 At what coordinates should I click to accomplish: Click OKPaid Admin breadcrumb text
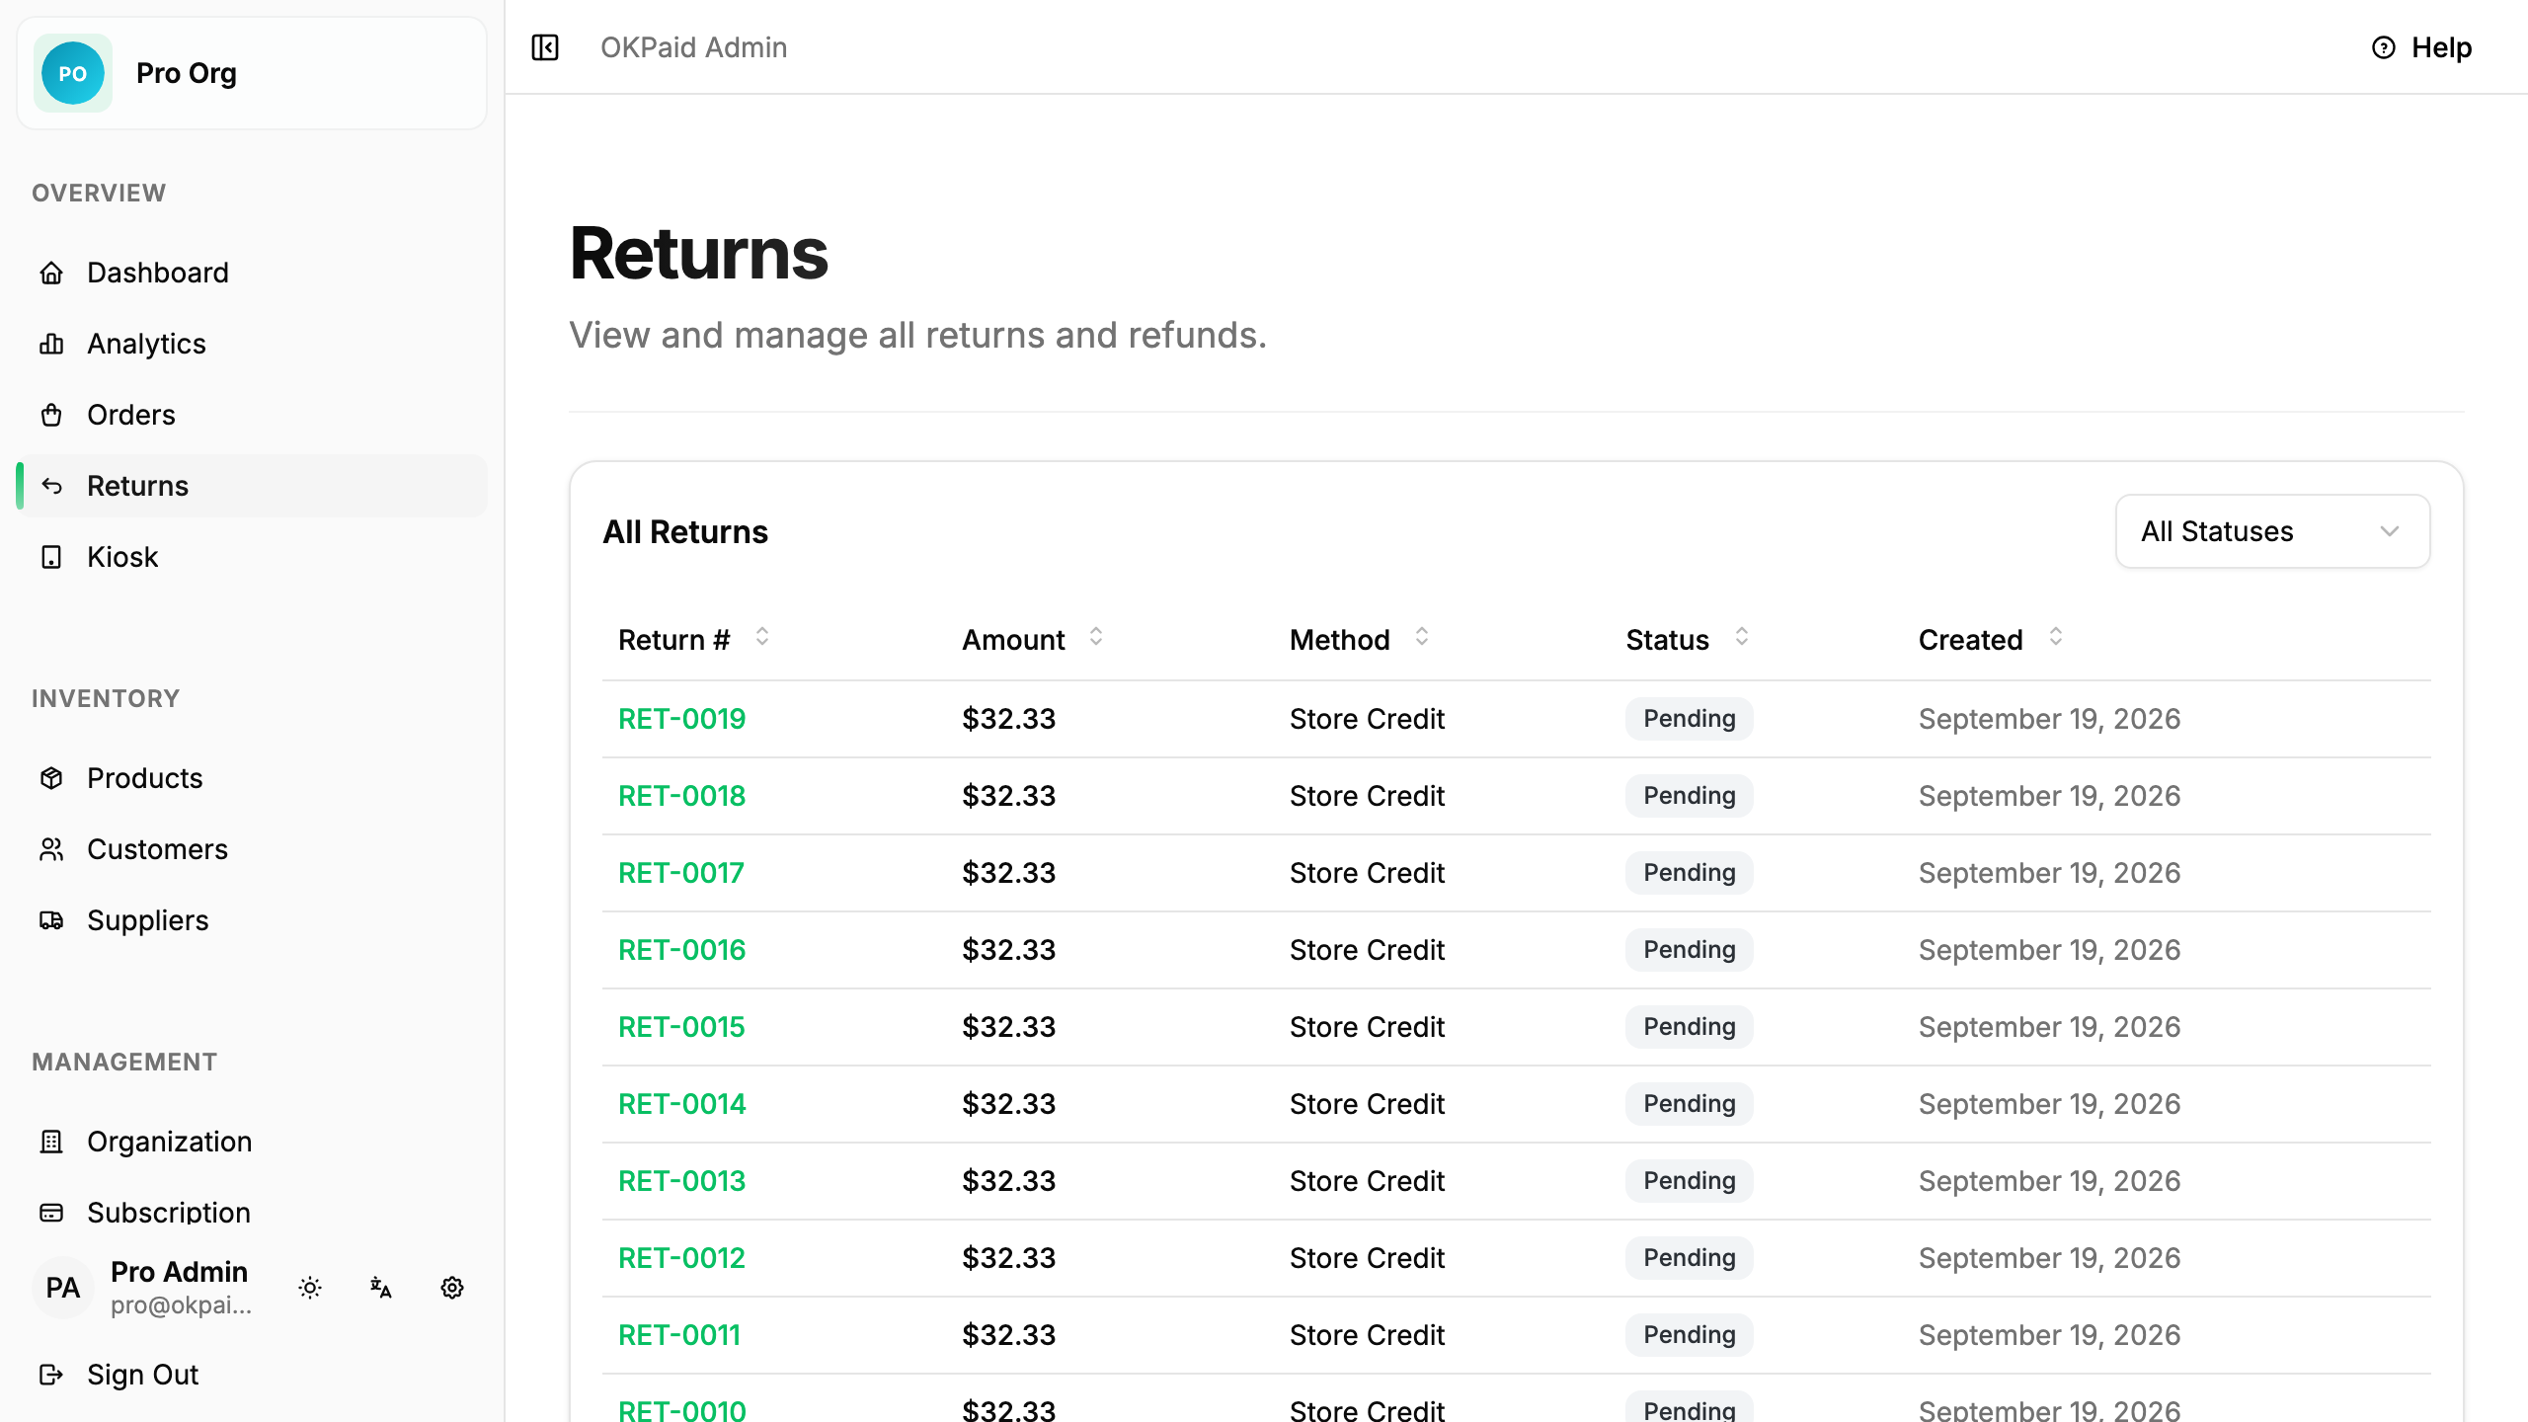coord(693,47)
